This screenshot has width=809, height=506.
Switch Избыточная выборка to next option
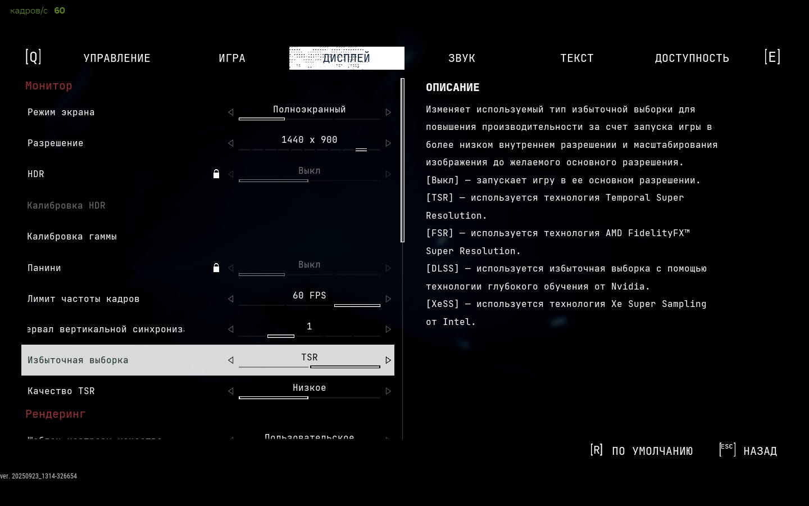[388, 360]
